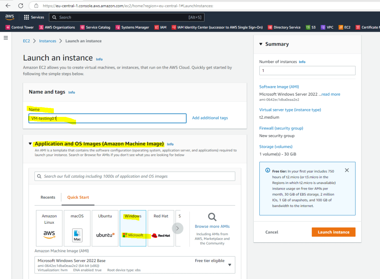The height and width of the screenshot is (279, 380).
Task: Open the VPC shortcut
Action: [327, 27]
